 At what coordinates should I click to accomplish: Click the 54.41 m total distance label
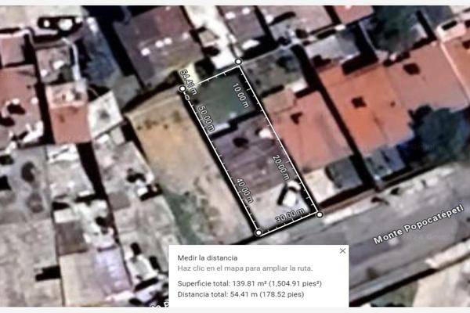(x=186, y=78)
